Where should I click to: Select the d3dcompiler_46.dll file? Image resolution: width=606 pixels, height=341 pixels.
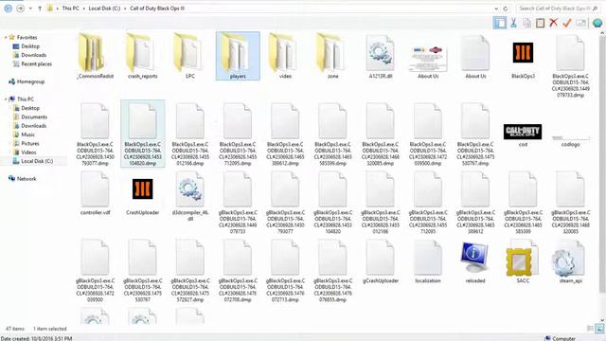coord(190,196)
